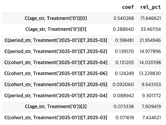The width and height of the screenshot is (166, 125).
Task: Click the coef value 0.073338
Action: coord(123,107)
